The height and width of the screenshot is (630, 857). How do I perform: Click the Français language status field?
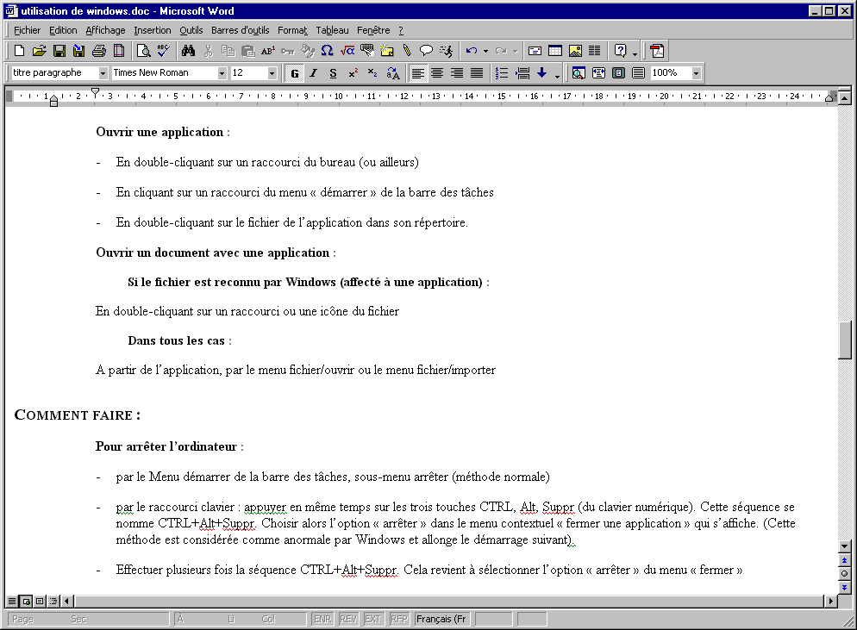(441, 619)
